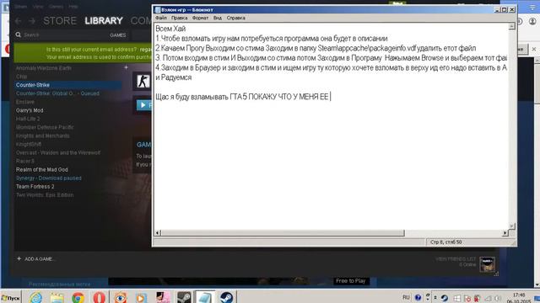Switch to the STORE tab in Steam
The width and height of the screenshot is (540, 303).
point(60,21)
